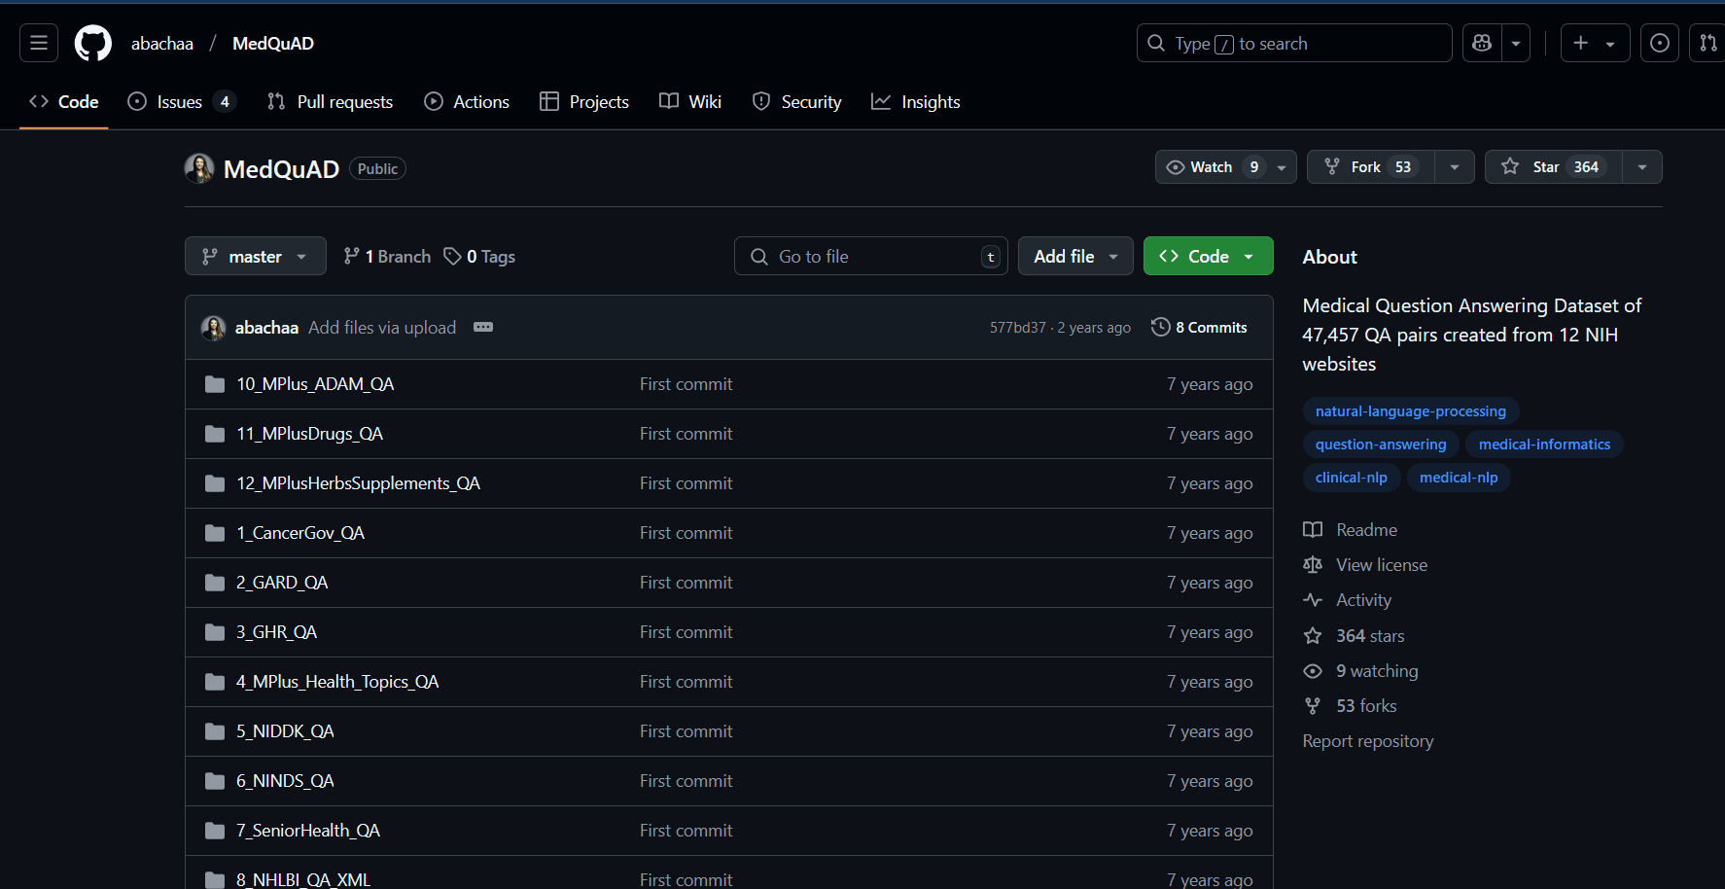Jump to the Readme link in About
The width and height of the screenshot is (1725, 889).
click(x=1351, y=529)
